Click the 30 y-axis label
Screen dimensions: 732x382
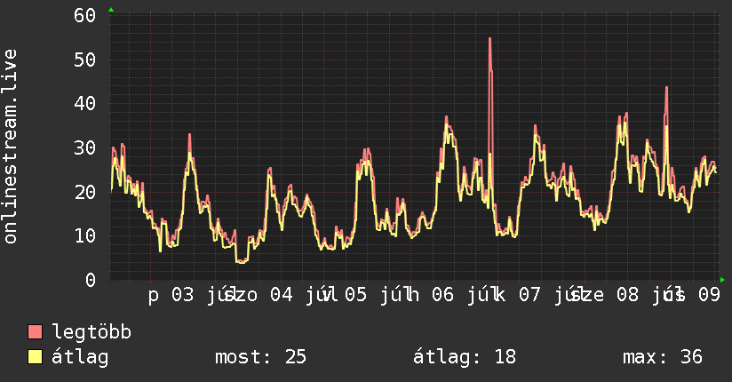pos(84,148)
